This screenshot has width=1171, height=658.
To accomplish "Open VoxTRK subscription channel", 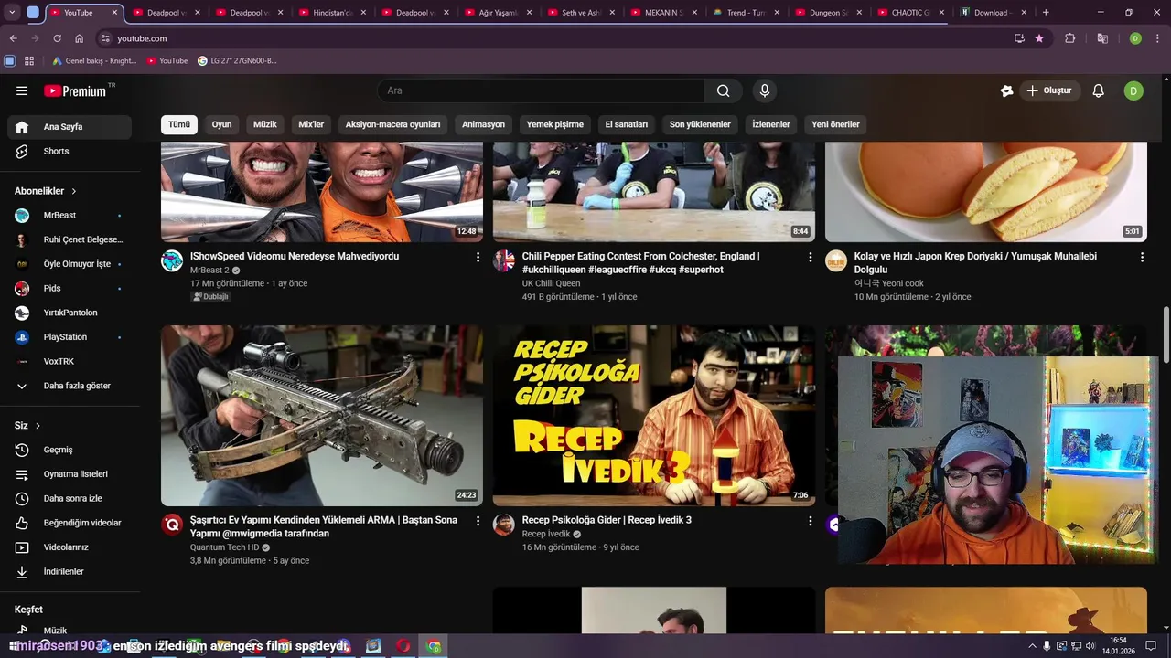I will click(70, 362).
